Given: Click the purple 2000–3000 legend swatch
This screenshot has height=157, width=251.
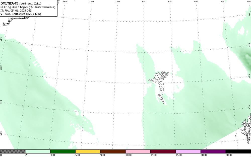Looking at the screenshot, I should click(213, 151).
